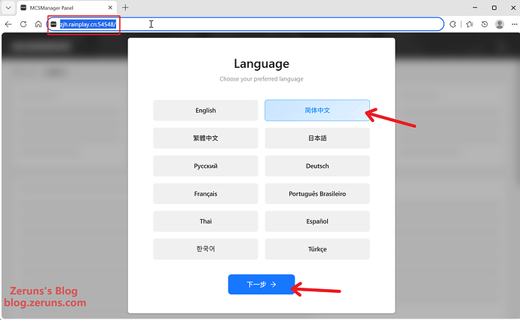Image resolution: width=520 pixels, height=320 pixels.
Task: Open the browser settings ellipsis menu
Action: (515, 24)
